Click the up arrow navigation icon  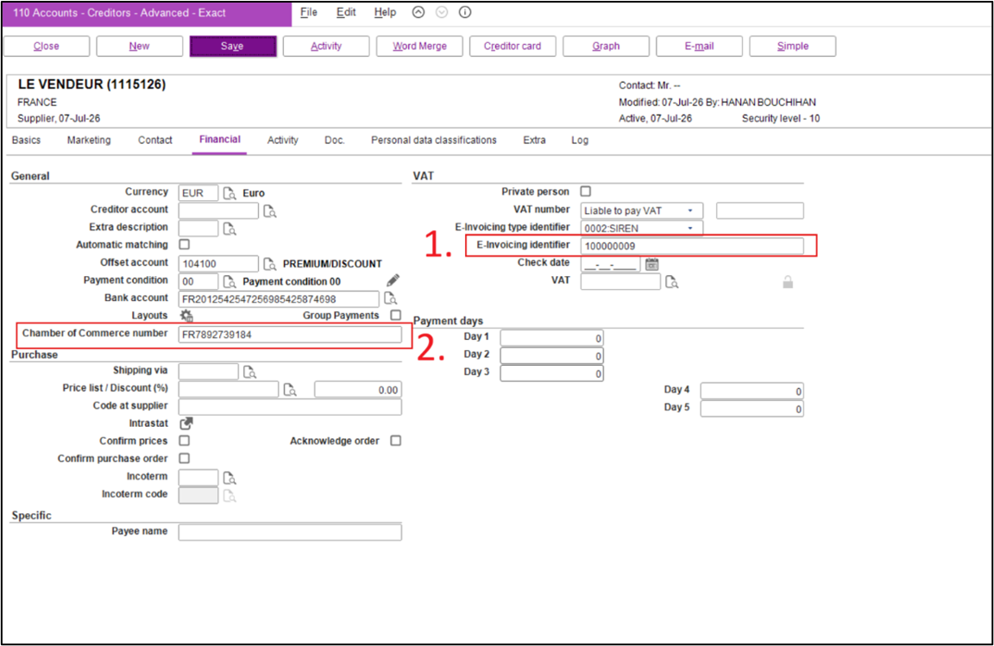tap(418, 12)
